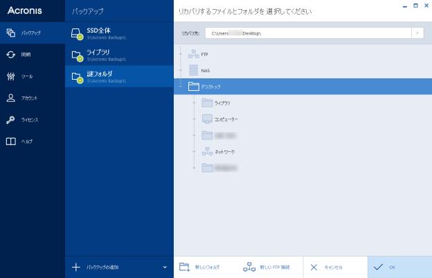Click the キャンセル button
Screen dimensions: 432x278
335,267
